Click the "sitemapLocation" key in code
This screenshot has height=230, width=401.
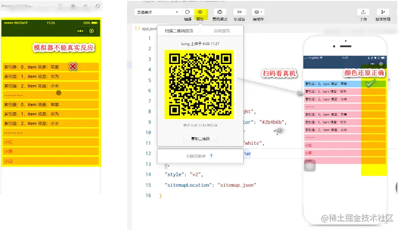point(188,185)
